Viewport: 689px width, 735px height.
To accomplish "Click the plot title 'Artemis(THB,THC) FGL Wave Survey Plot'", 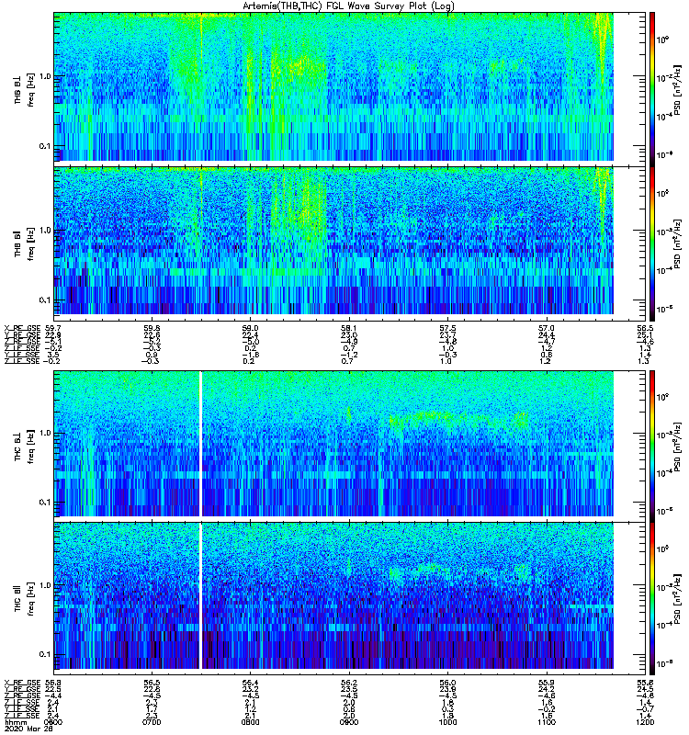I will point(349,6).
